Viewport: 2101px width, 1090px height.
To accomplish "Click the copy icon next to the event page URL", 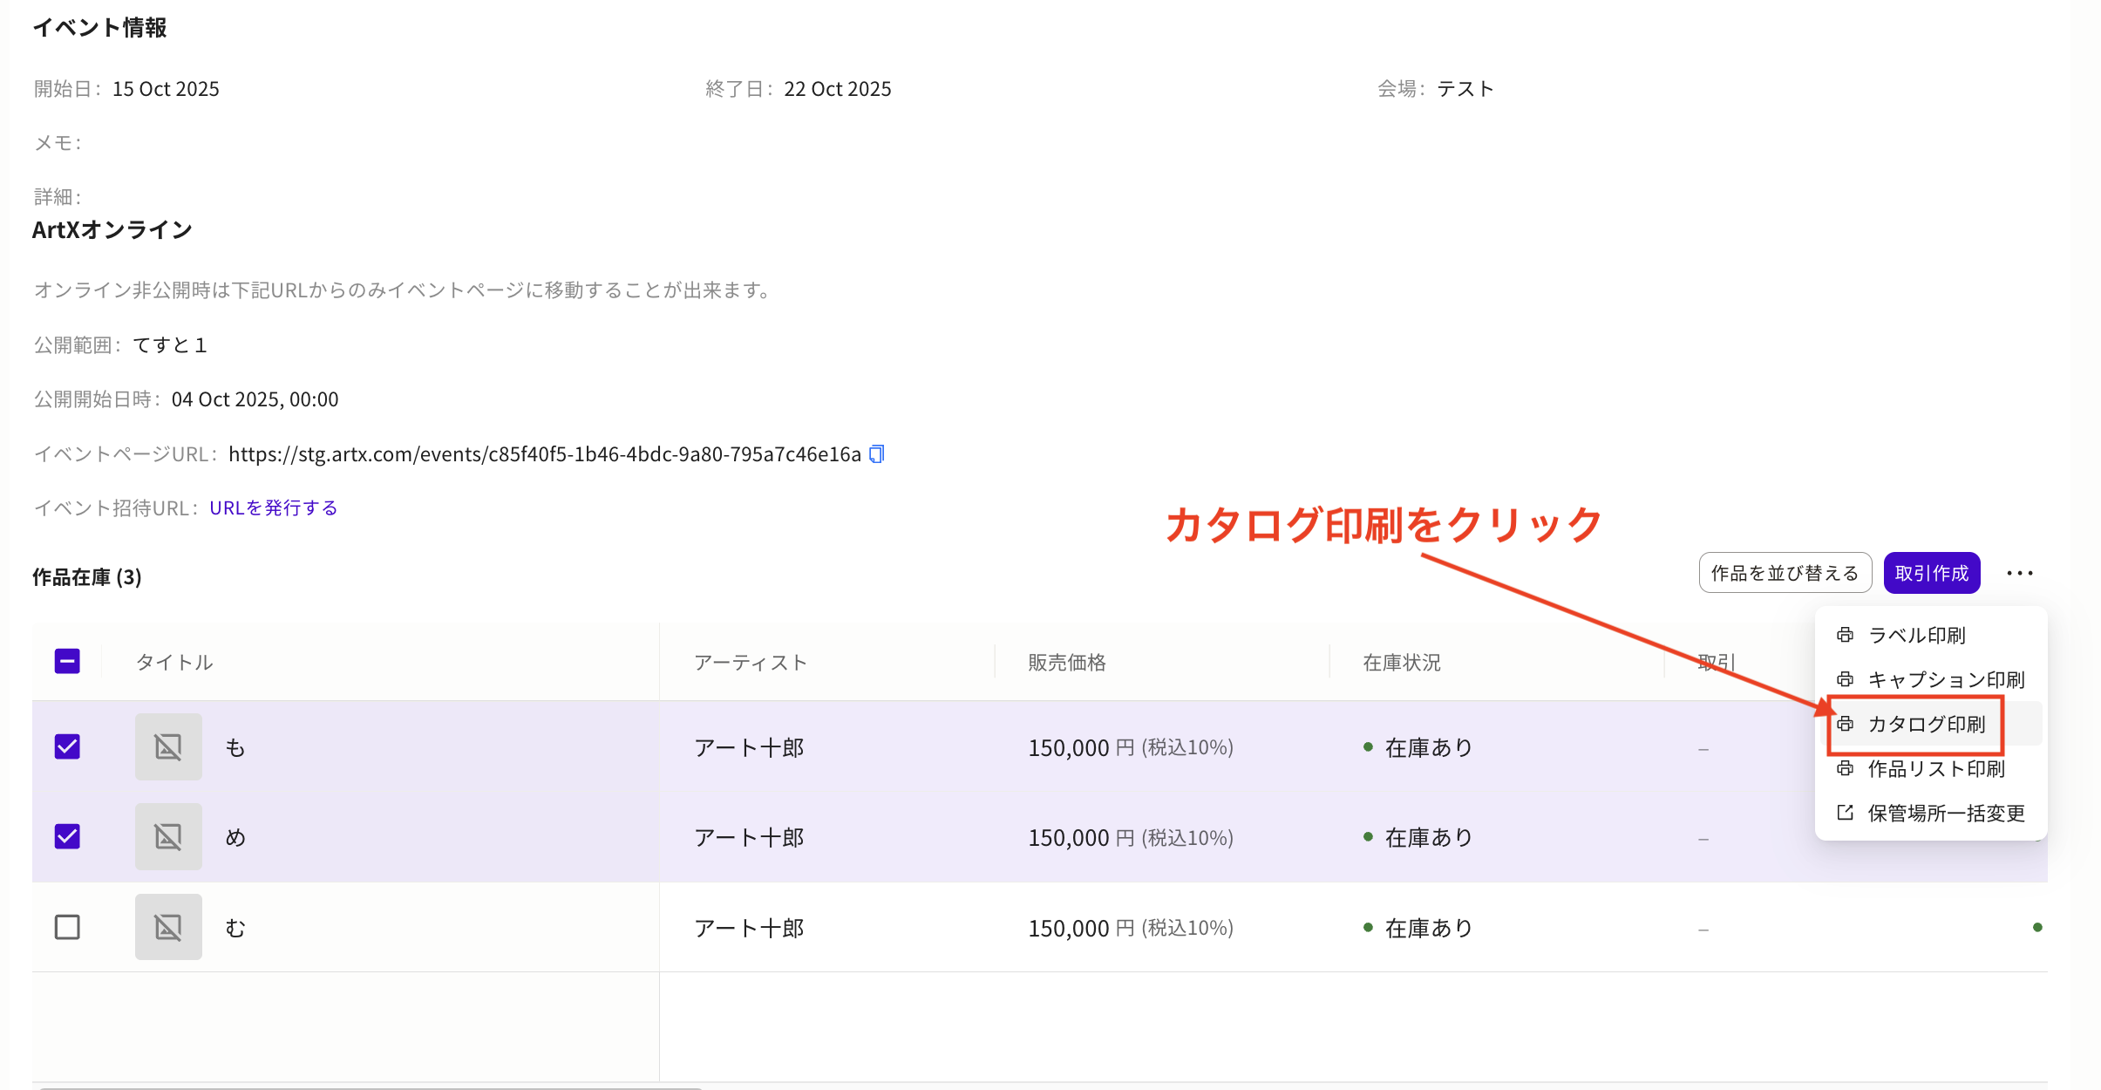I will tap(877, 454).
